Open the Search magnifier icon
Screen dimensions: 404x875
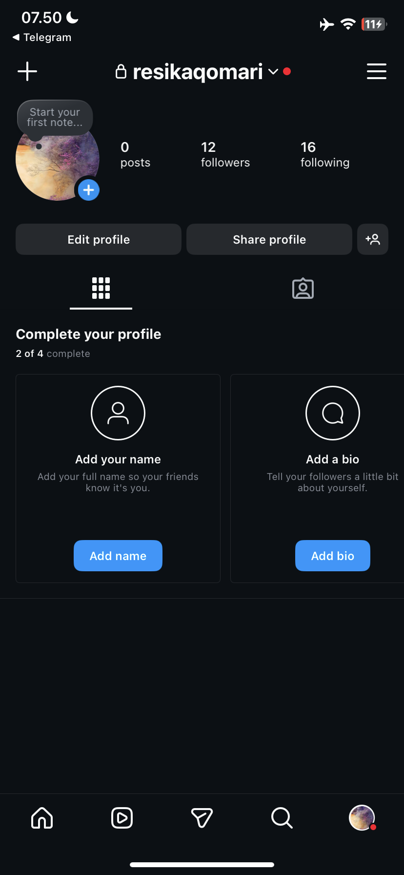[x=282, y=817]
